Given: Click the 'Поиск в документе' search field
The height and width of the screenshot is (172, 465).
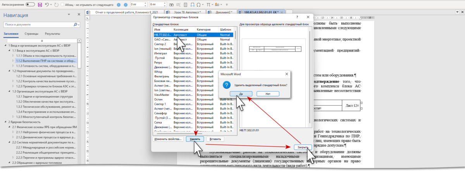Looking at the screenshot, I should click(37, 24).
